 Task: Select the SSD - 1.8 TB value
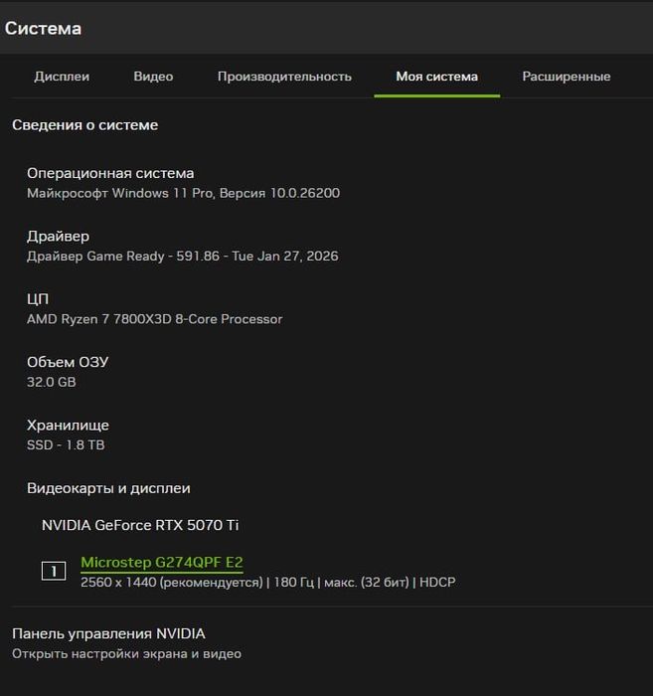[66, 445]
